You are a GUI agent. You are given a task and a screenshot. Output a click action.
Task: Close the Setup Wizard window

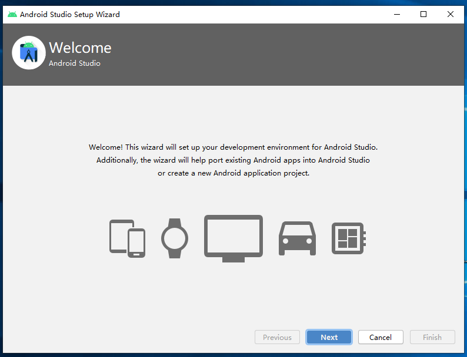451,14
